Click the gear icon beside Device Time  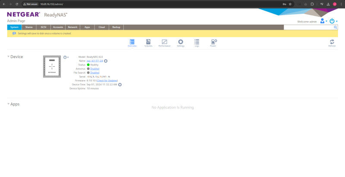click(120, 84)
